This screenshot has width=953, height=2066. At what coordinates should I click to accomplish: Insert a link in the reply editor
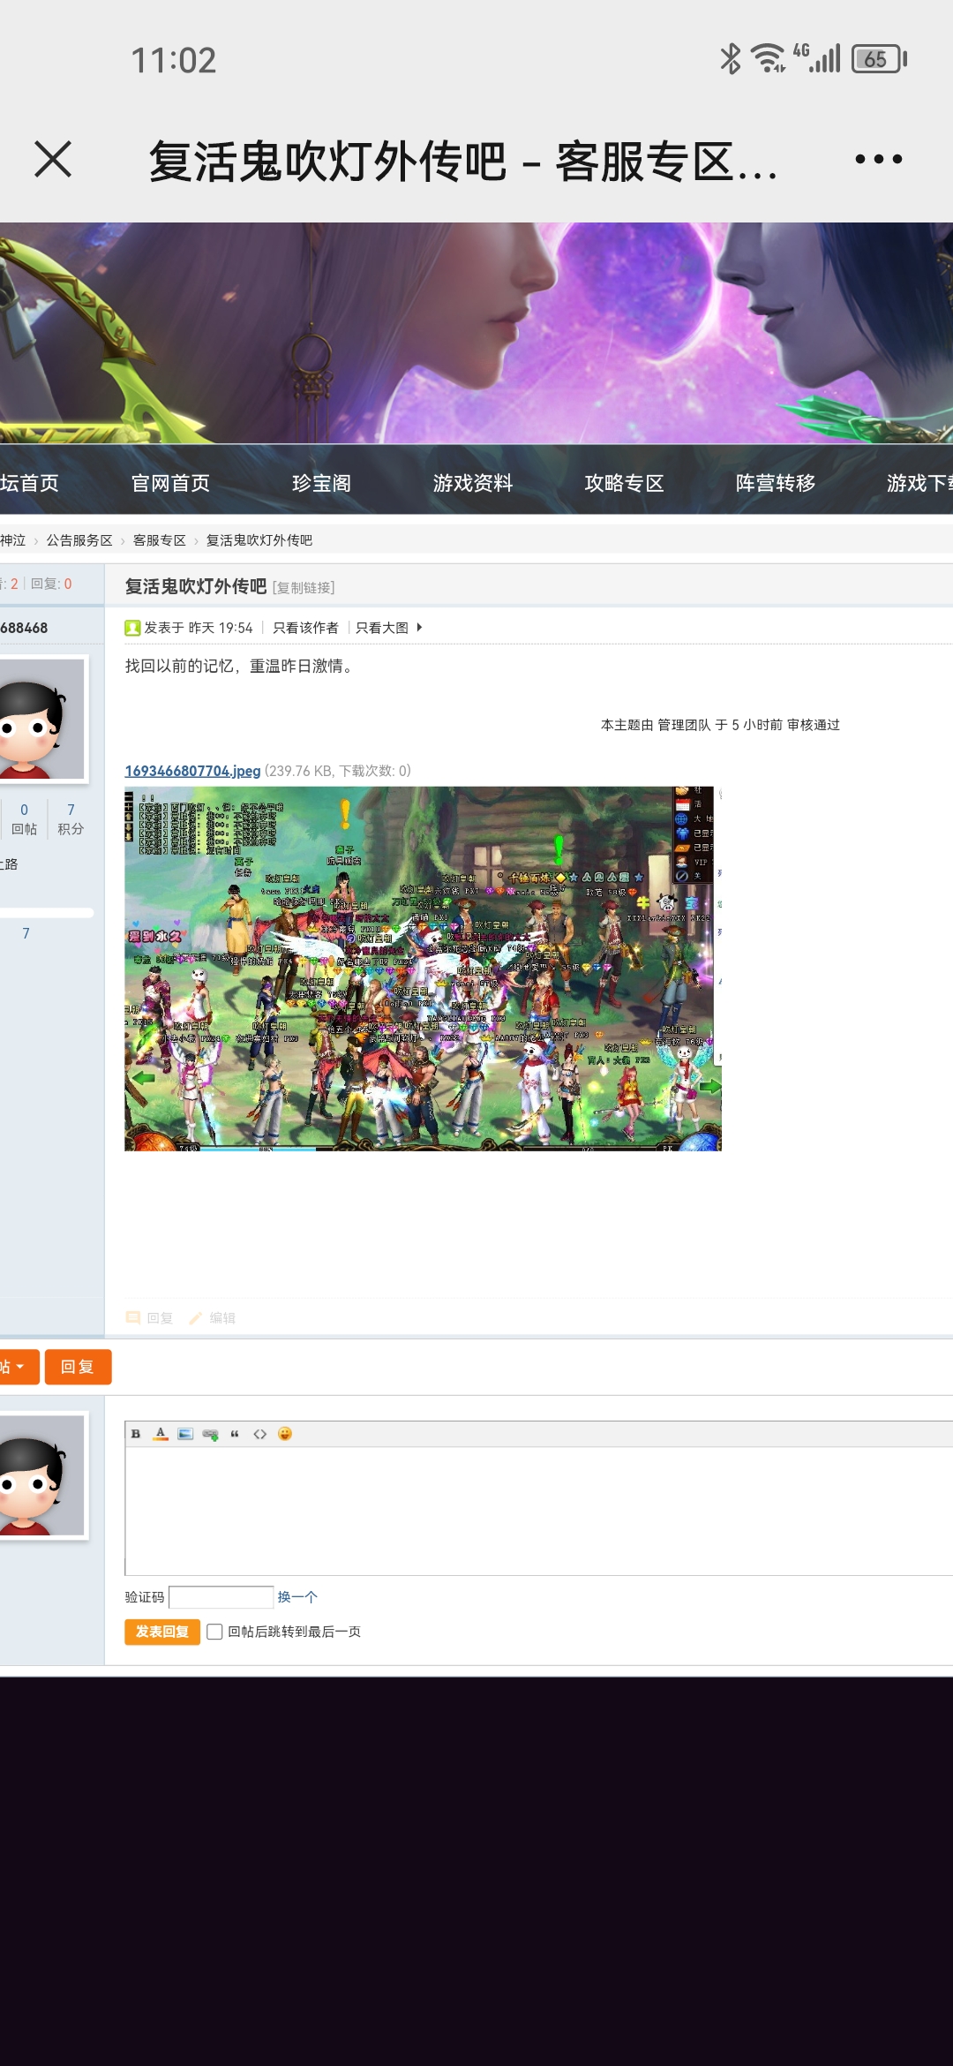210,1434
